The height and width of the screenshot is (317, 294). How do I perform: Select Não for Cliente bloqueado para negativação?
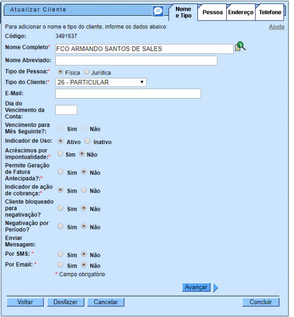pyautogui.click(x=84, y=208)
